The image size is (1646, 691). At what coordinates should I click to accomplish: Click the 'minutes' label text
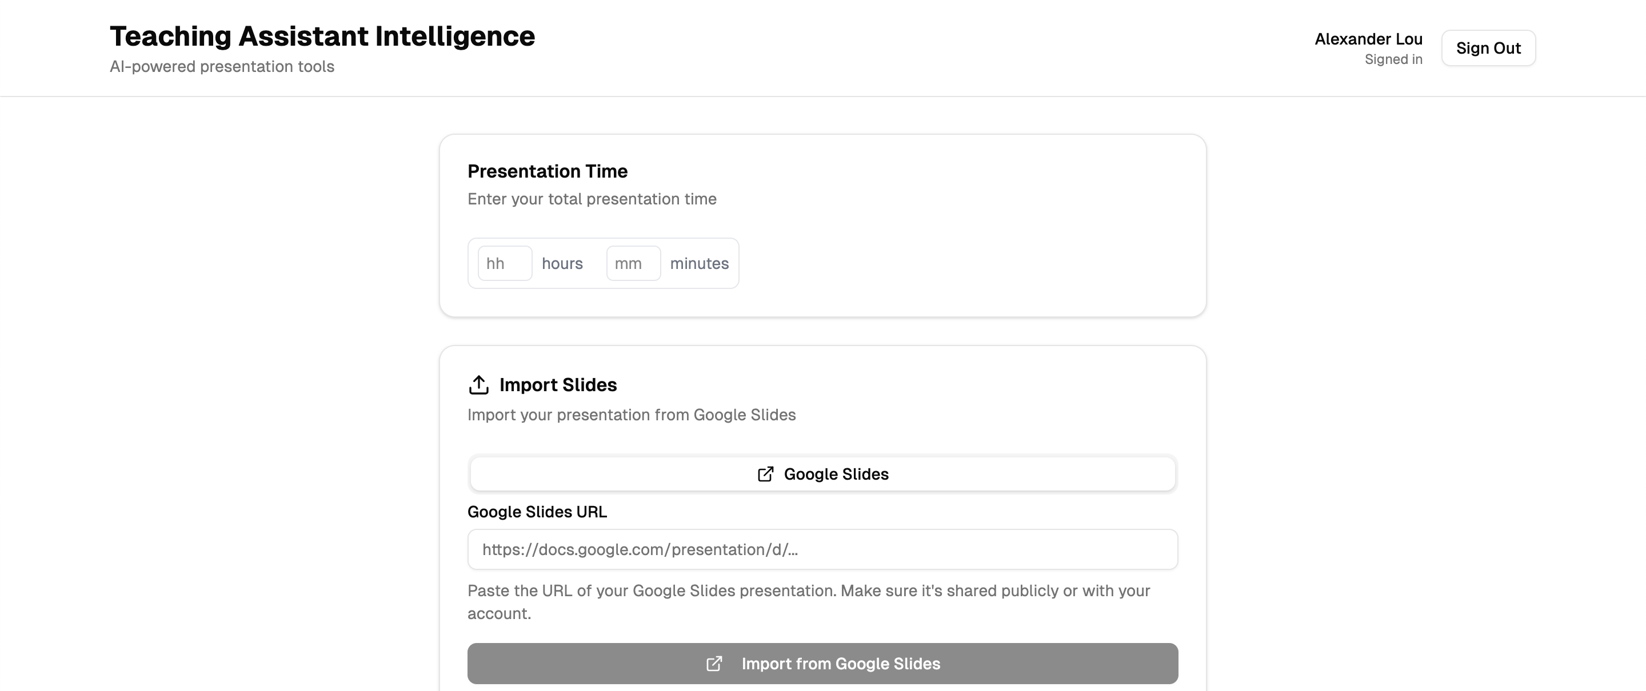[699, 263]
